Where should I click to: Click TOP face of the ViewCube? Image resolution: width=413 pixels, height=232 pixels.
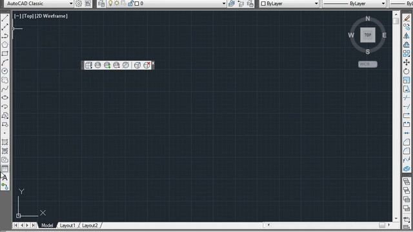(x=368, y=35)
